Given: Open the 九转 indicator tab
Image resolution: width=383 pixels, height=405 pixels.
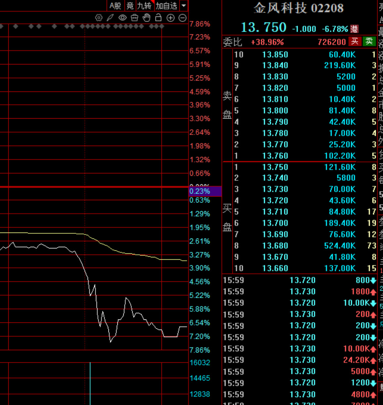Looking at the screenshot, I should (144, 6).
